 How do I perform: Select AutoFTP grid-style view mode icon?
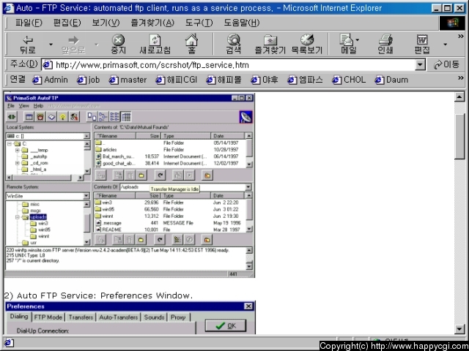126,117
